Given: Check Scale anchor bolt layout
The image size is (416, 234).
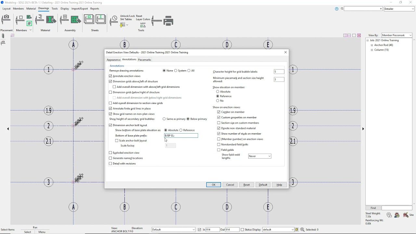Looking at the screenshot, I should (117, 140).
